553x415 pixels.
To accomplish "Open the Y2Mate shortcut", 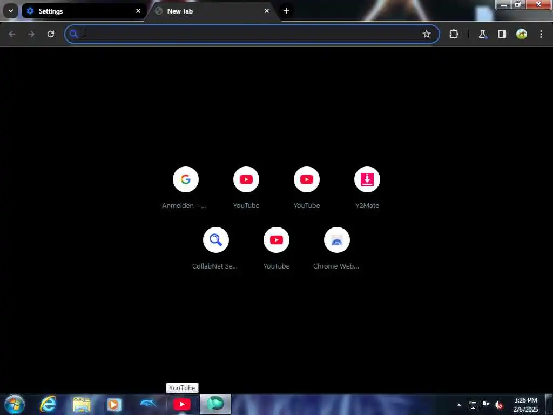I will tap(367, 188).
